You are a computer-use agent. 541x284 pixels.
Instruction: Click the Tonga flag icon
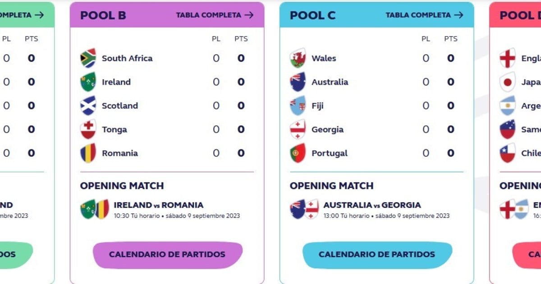(88, 130)
